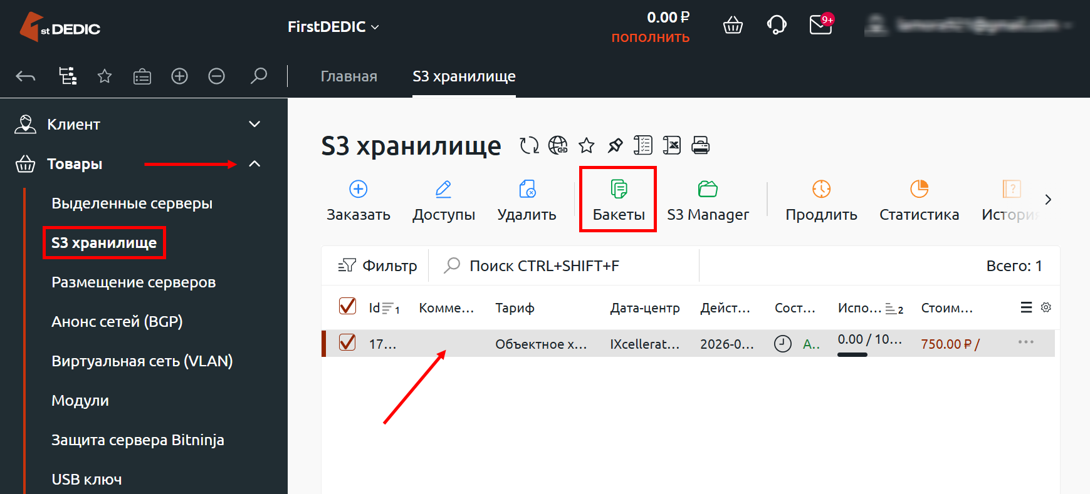This screenshot has height=494, width=1090.
Task: Open Виртуальная сеть (VLAN) in sidebar
Action: (x=142, y=361)
